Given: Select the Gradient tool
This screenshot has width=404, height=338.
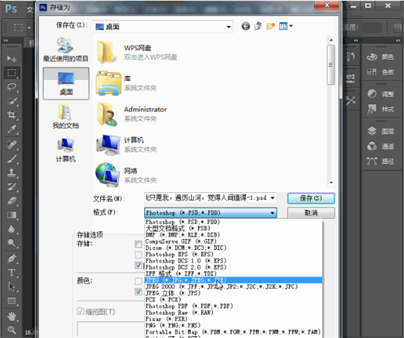Looking at the screenshot, I should (x=11, y=215).
